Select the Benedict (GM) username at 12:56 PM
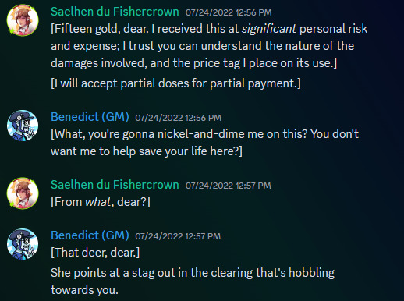The width and height of the screenshot is (404, 301). pyautogui.click(x=90, y=117)
